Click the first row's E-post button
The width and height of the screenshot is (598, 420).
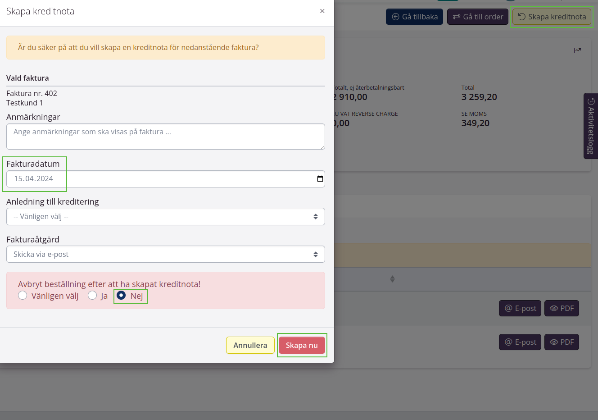pyautogui.click(x=520, y=308)
